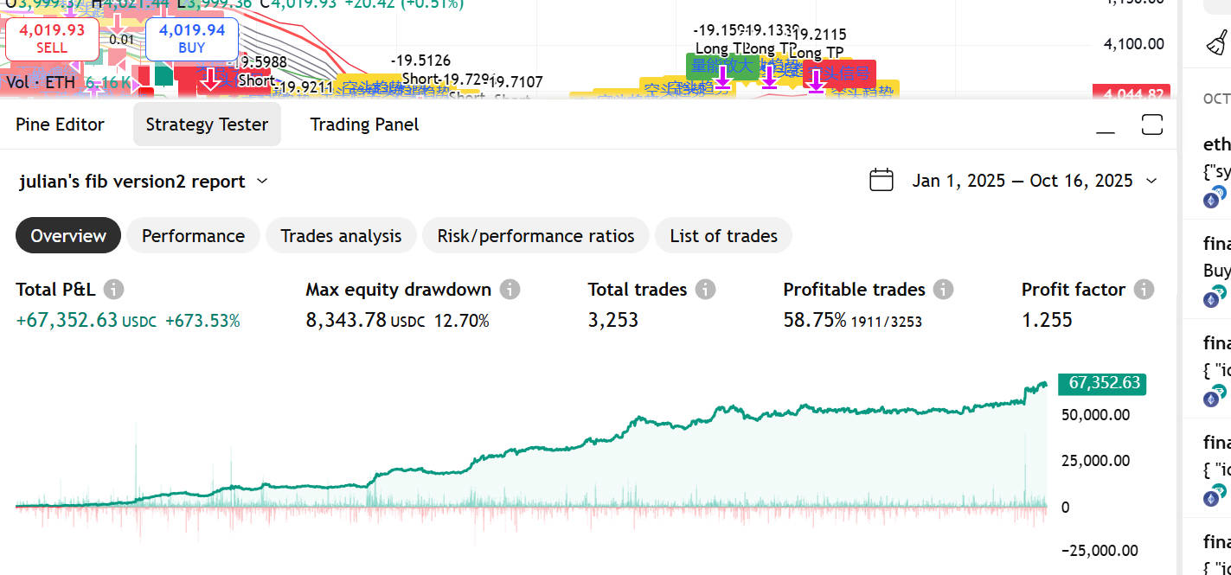The width and height of the screenshot is (1231, 575).
Task: Click the info icon beside Profit factor
Action: coord(1144,290)
